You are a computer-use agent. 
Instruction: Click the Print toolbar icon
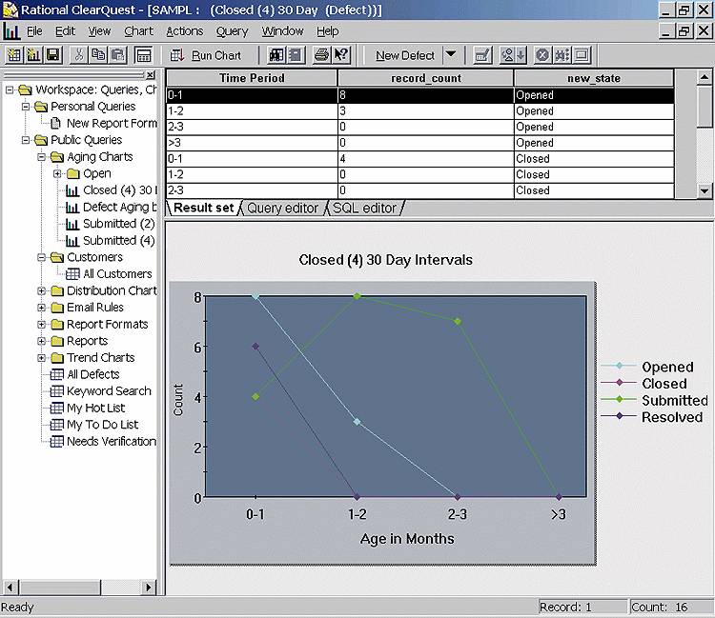point(322,55)
